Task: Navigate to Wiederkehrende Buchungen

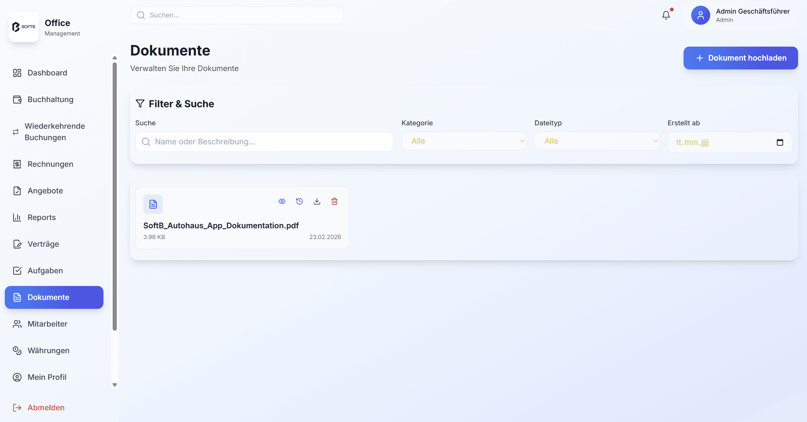Action: coord(55,132)
